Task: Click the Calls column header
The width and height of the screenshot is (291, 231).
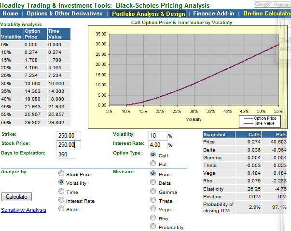Action: 249,134
